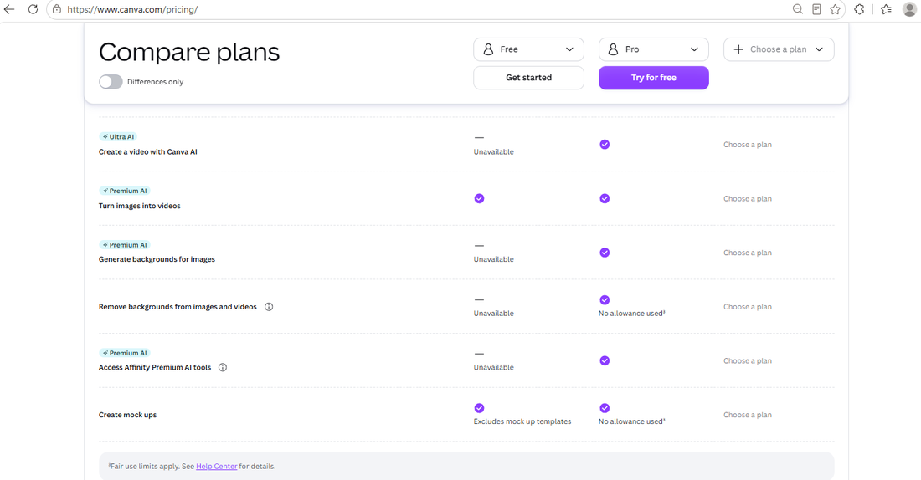
Task: Click Pro checkmark for Access Affinity Premium AI
Action: tap(605, 360)
